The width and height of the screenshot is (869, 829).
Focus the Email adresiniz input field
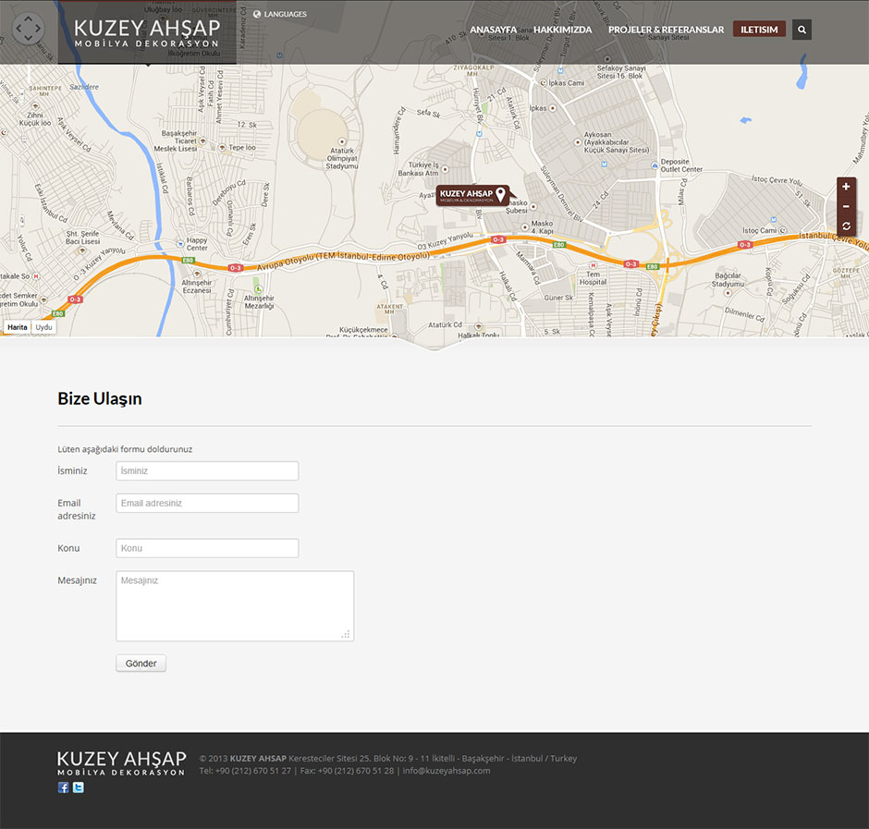tap(207, 503)
